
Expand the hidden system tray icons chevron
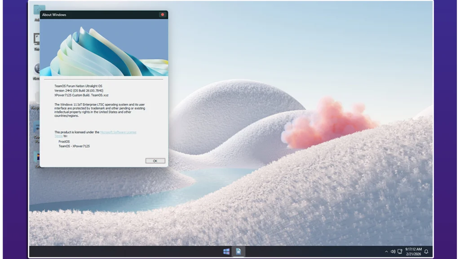(386, 252)
